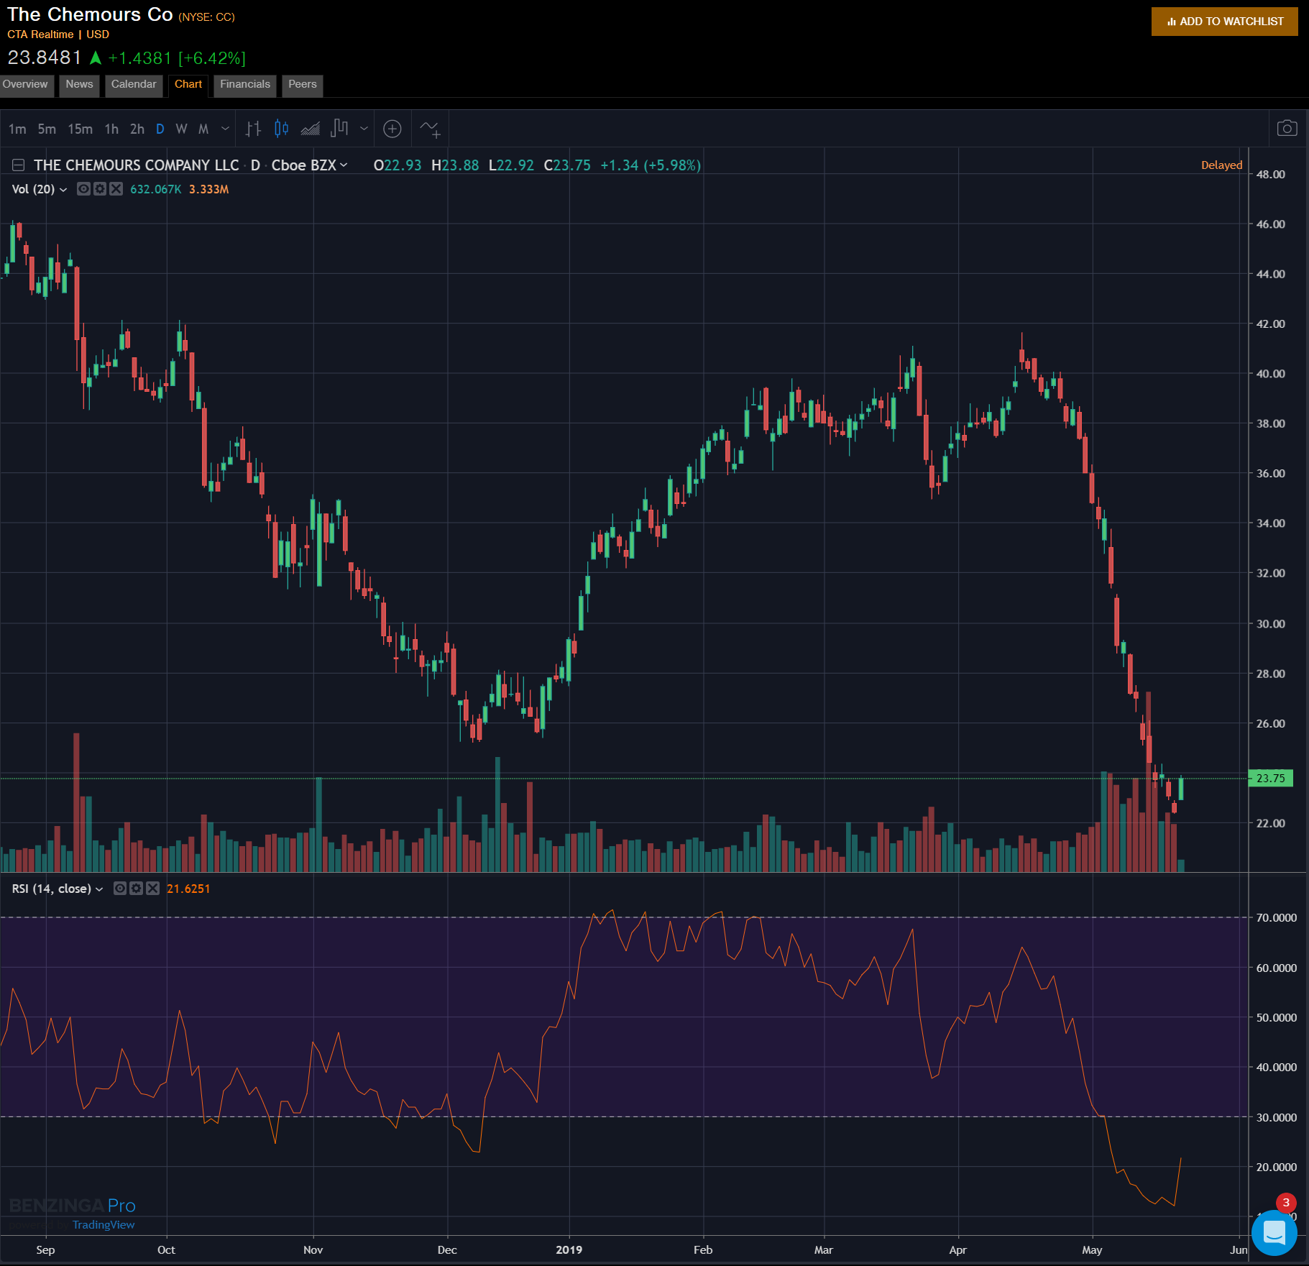
Task: Click the ADD TO WATCHLIST button
Action: tap(1224, 22)
